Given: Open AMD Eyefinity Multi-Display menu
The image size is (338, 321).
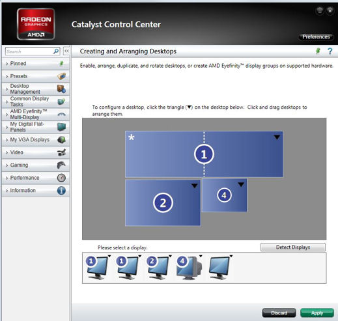Looking at the screenshot, I should coord(36,114).
